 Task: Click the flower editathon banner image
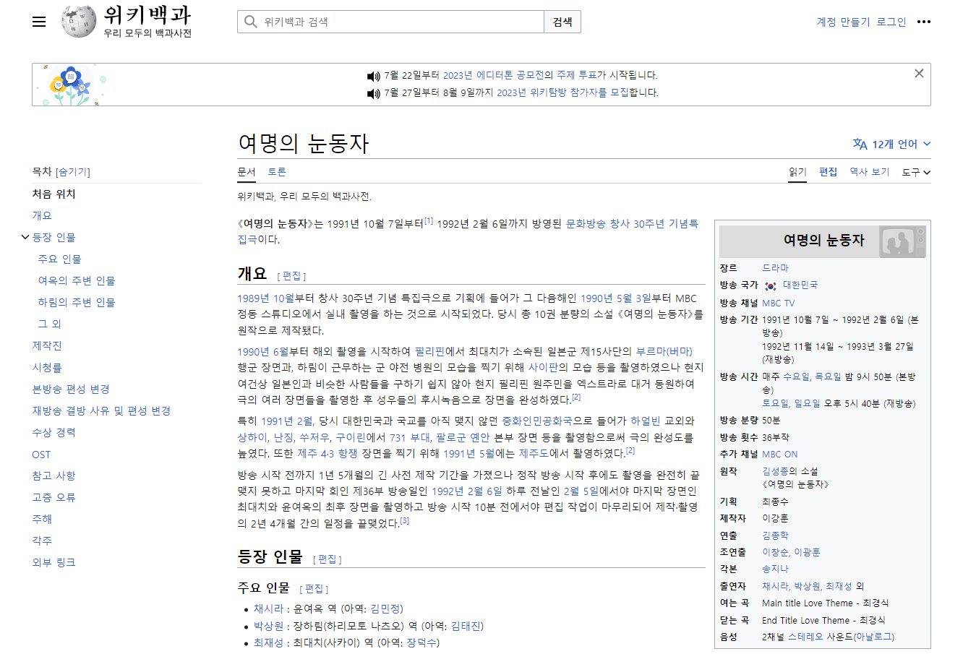point(72,85)
